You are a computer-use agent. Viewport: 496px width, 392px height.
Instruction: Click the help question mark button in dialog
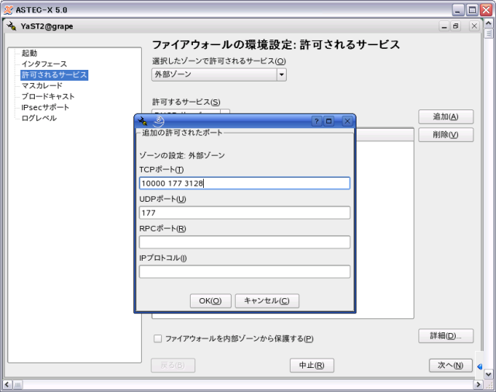316,121
